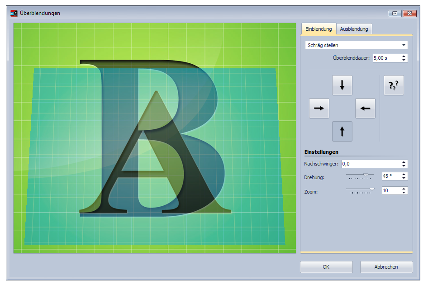Confirm with the OK button
Screen dimensions: 428x289
(x=326, y=267)
